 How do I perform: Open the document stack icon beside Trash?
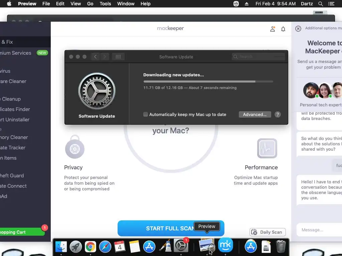tap(266, 247)
